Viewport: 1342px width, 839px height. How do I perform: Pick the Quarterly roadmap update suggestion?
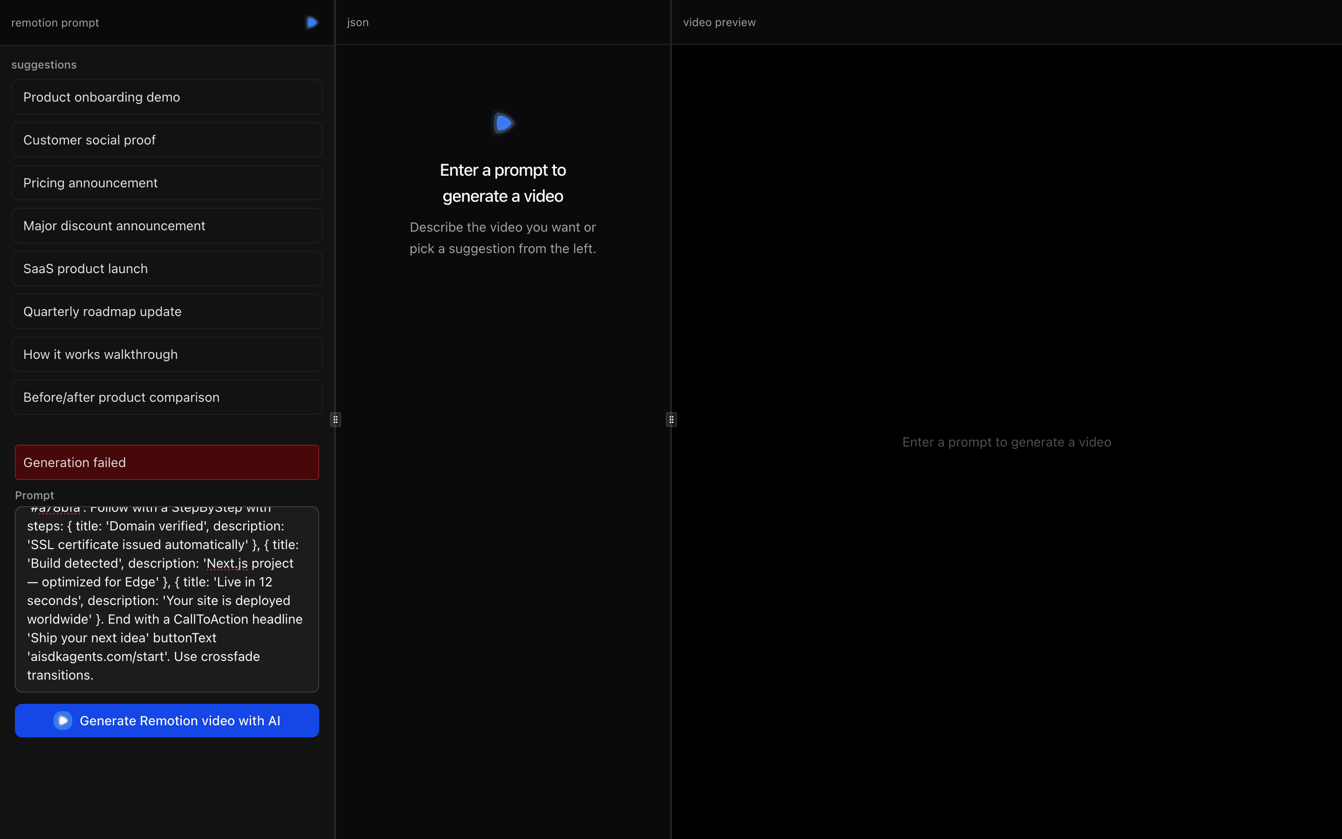pos(166,311)
